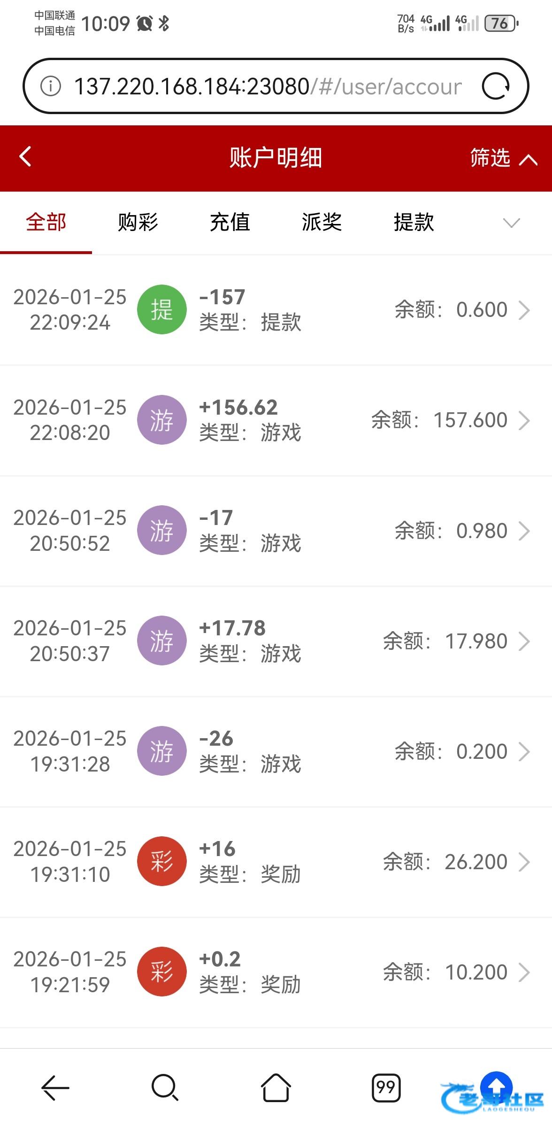The image size is (552, 1127).
Task: Select the 提款 tab
Action: 414,223
